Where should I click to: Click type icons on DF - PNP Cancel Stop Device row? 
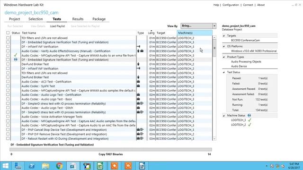click(x=140, y=129)
